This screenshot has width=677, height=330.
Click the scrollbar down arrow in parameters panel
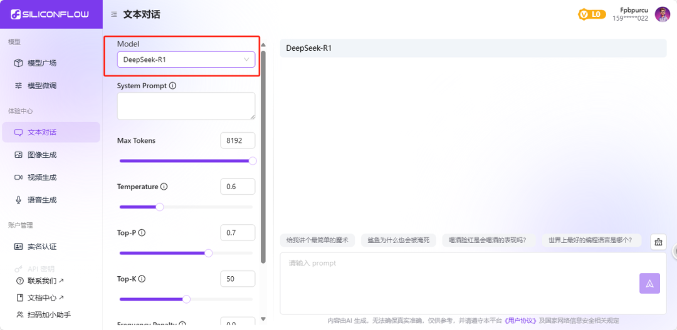(x=263, y=319)
